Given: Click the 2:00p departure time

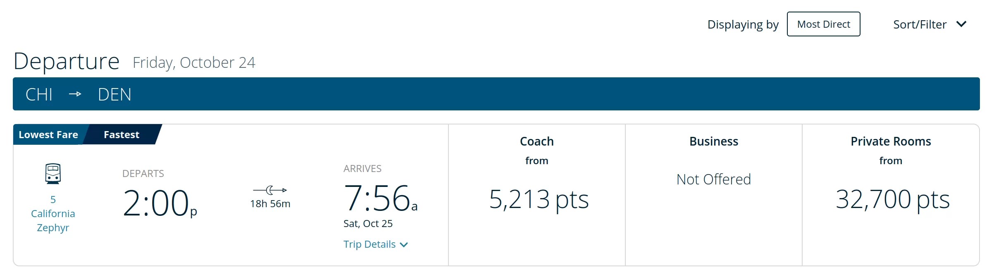Looking at the screenshot, I should click(x=160, y=203).
